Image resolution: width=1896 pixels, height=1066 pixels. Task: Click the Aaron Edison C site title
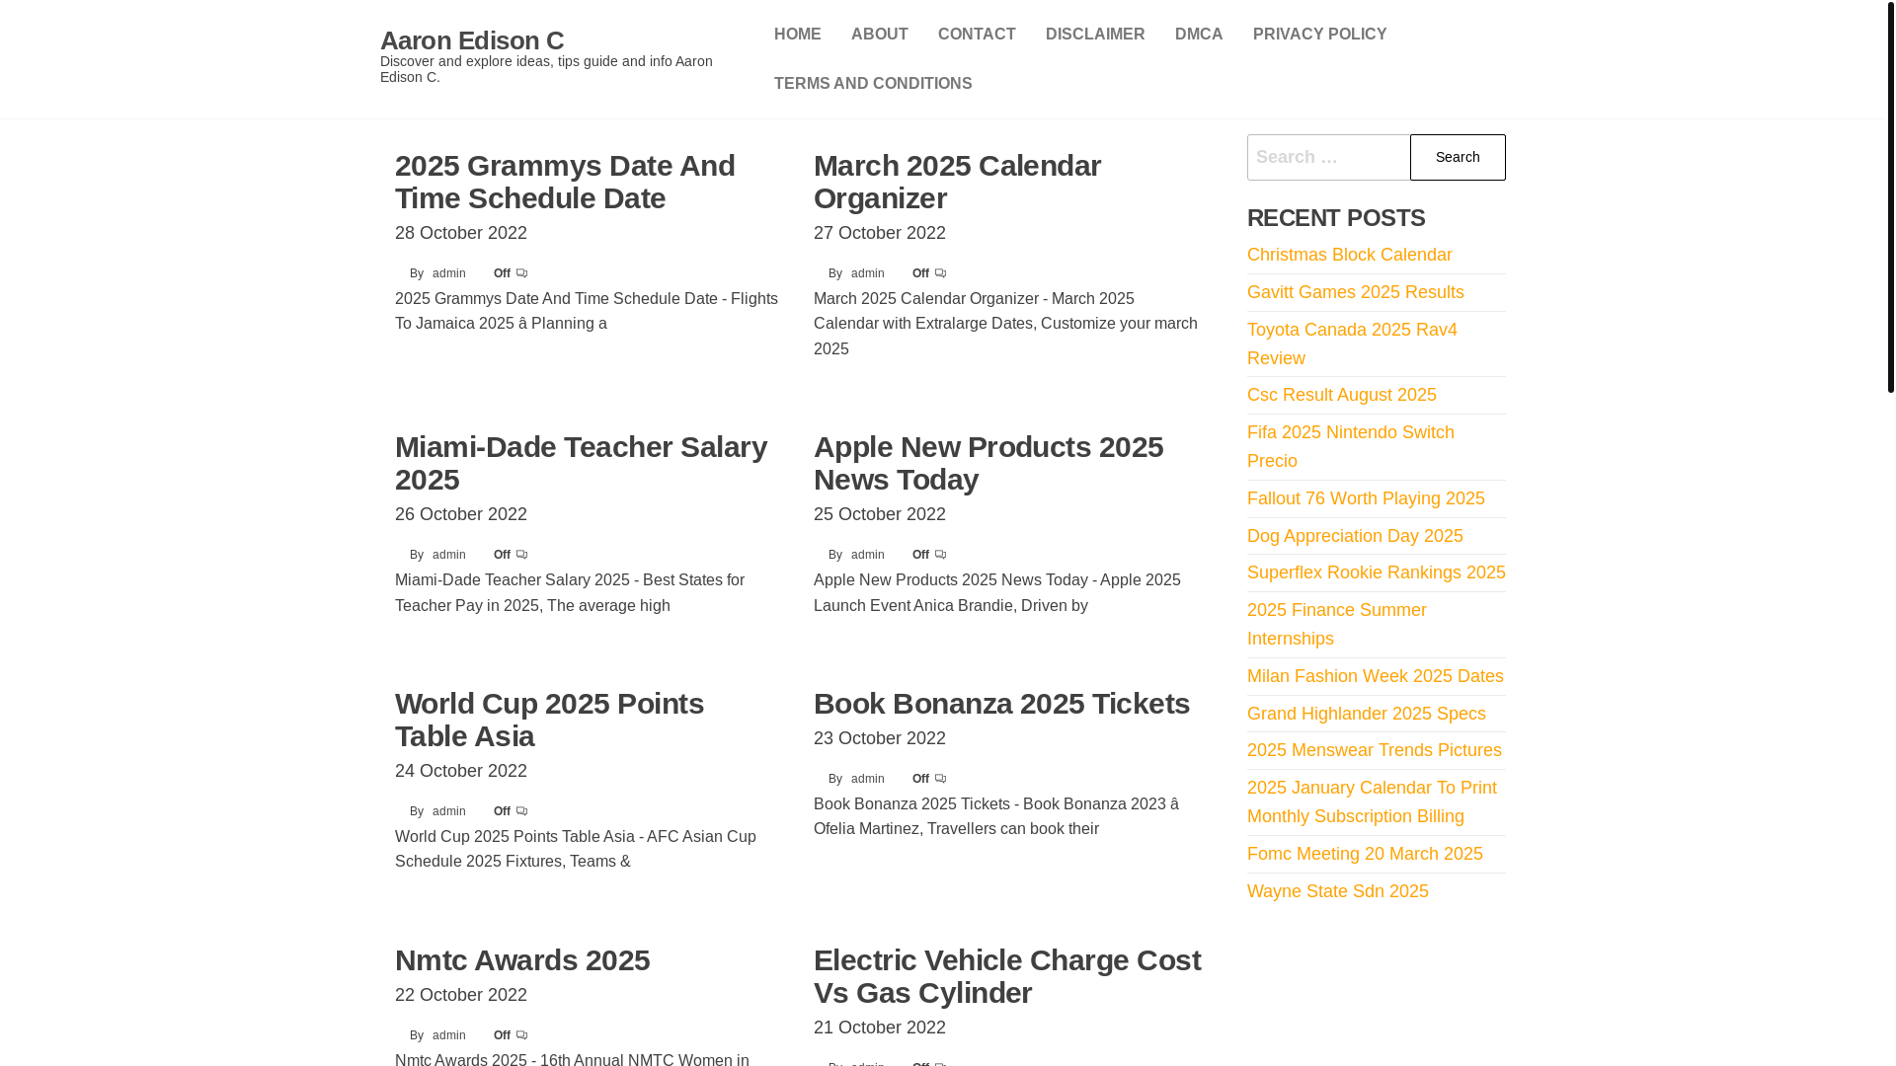[472, 40]
